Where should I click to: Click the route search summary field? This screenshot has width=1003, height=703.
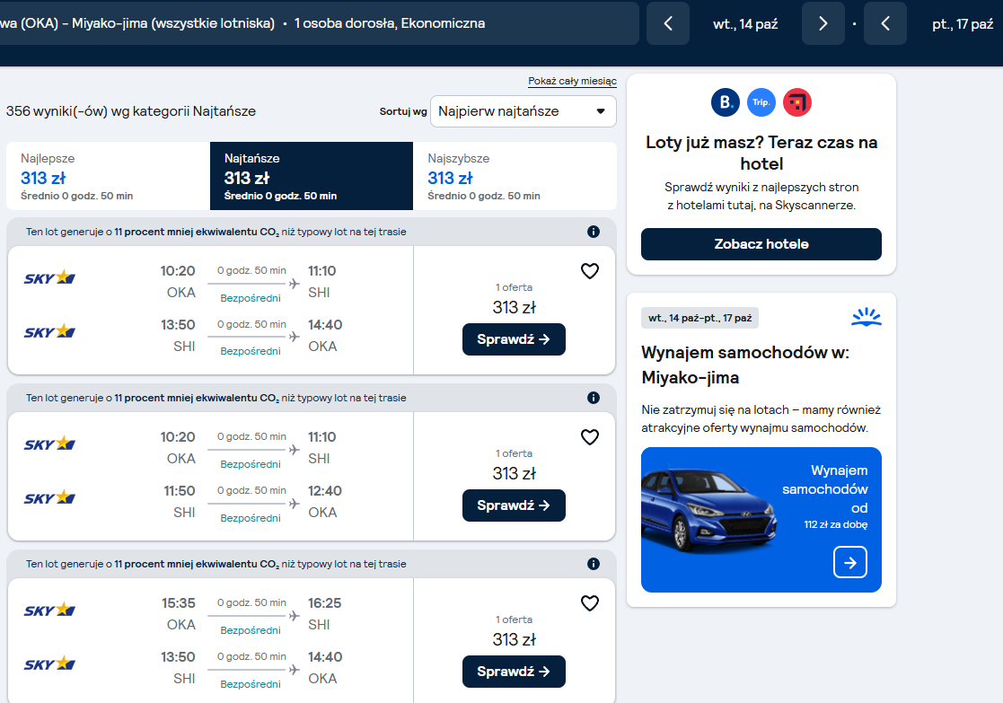[x=319, y=23]
